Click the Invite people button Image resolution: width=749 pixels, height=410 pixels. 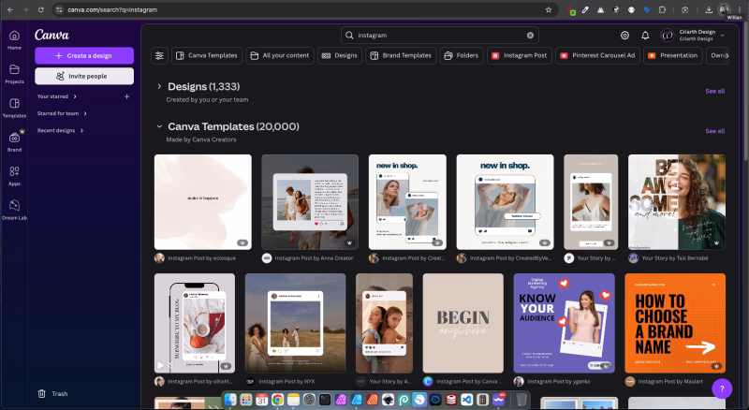pyautogui.click(x=84, y=76)
